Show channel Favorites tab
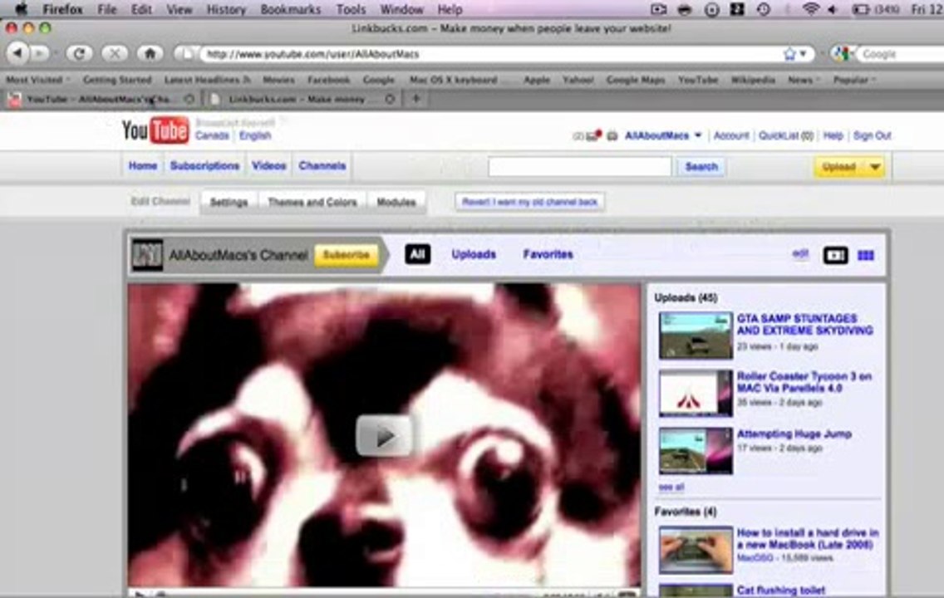944x598 pixels. coord(548,254)
